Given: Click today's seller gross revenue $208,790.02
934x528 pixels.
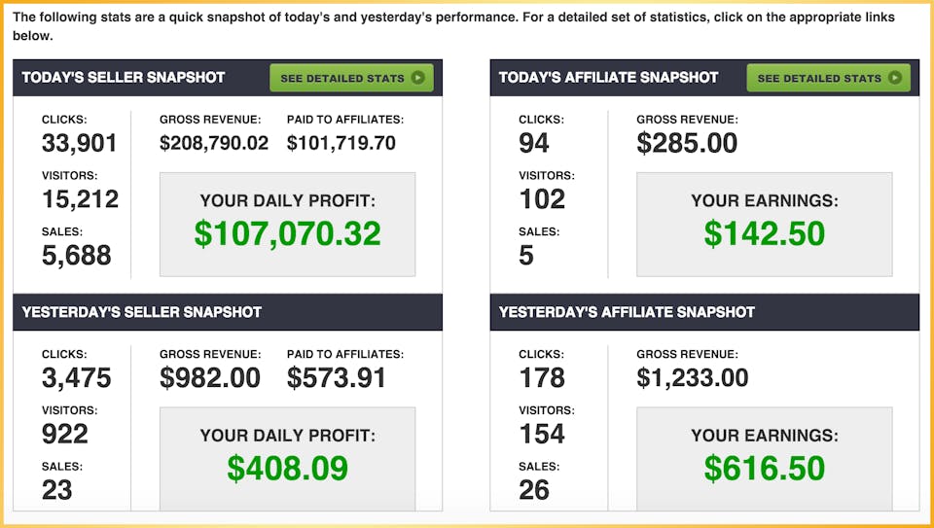Looking at the screenshot, I should [x=214, y=144].
